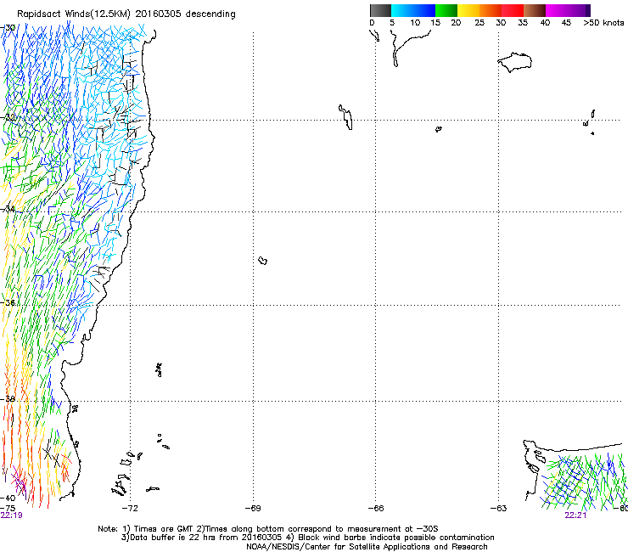Click the '30' label under the color bar
The width and height of the screenshot is (628, 552).
501,23
